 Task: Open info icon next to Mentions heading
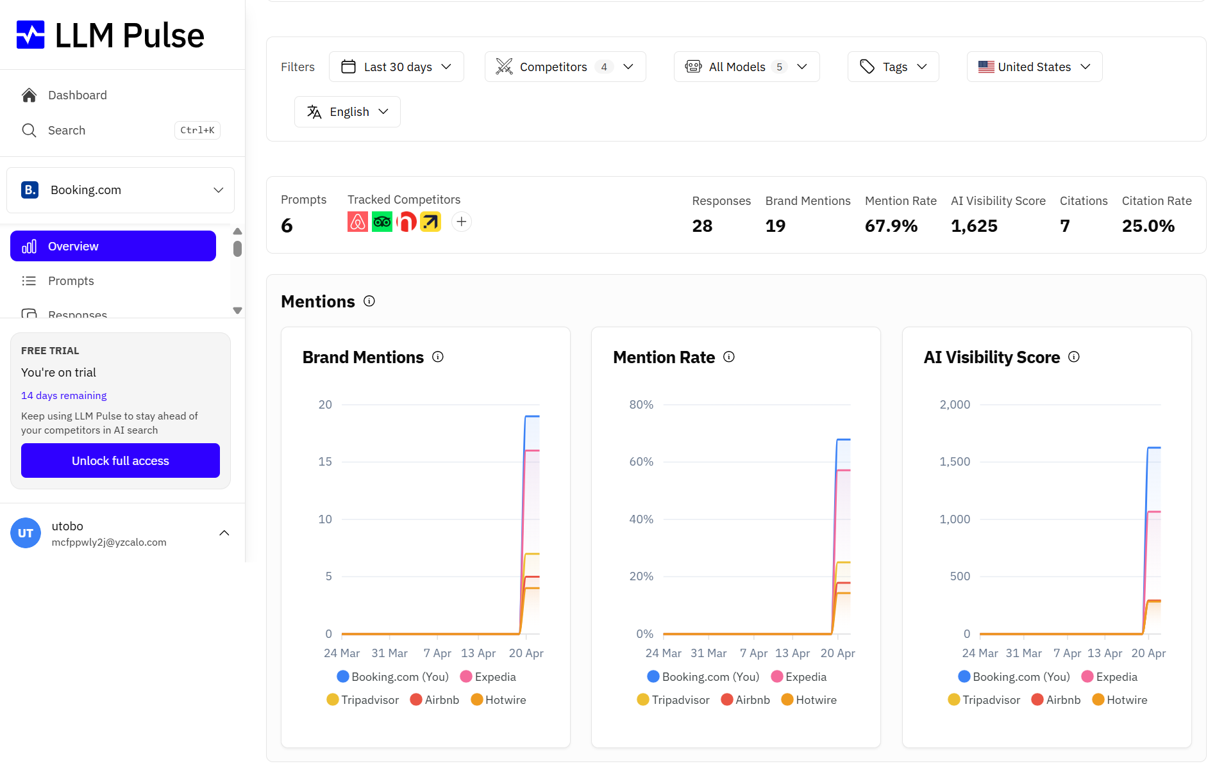click(369, 301)
